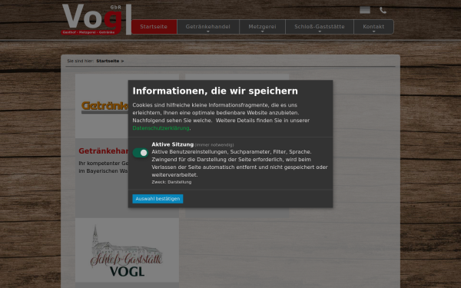The width and height of the screenshot is (461, 288).
Task: Expand the Getränkehandel dropdown arrow
Action: coord(208,31)
